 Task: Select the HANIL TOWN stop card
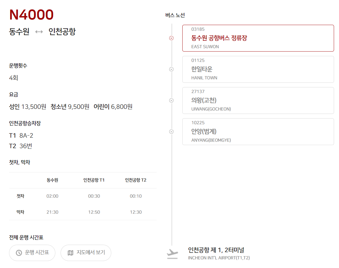pyautogui.click(x=258, y=69)
